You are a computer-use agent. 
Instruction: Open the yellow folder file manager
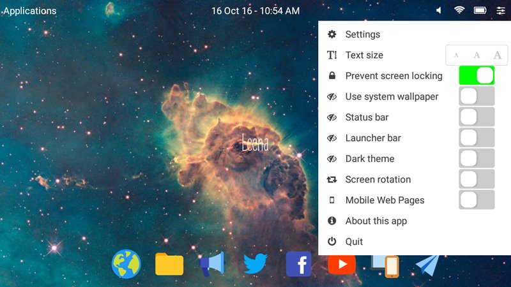169,264
